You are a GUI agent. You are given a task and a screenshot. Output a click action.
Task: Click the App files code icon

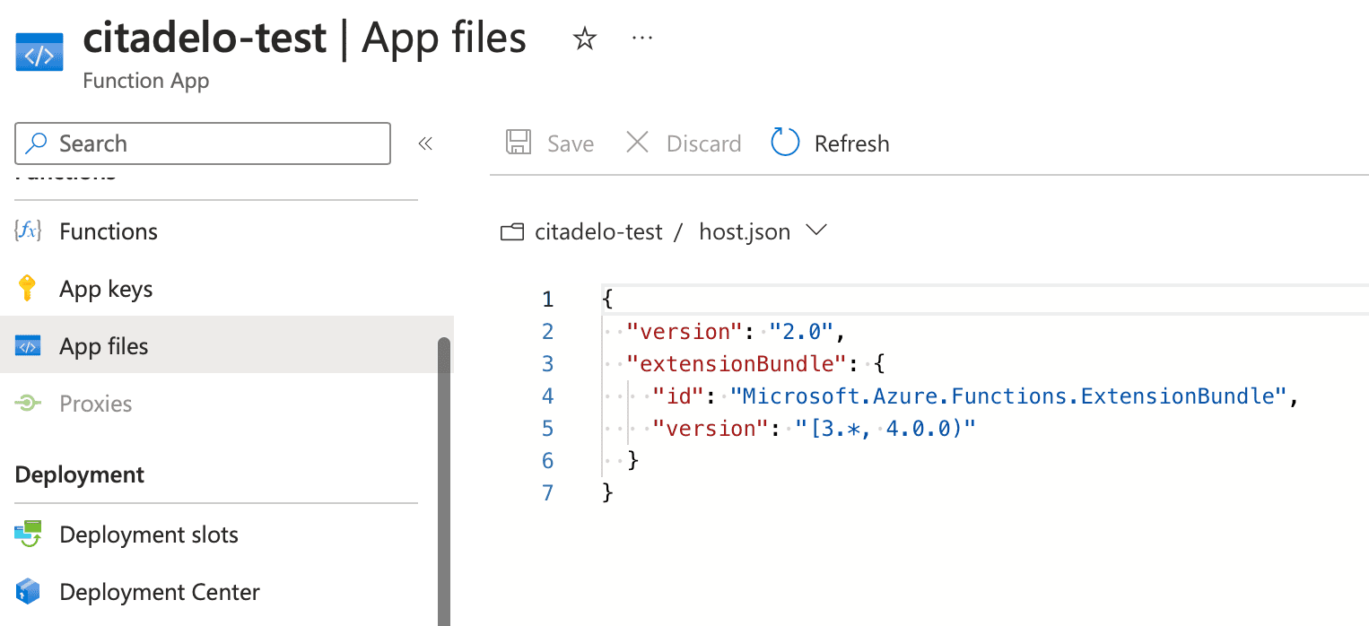[28, 346]
